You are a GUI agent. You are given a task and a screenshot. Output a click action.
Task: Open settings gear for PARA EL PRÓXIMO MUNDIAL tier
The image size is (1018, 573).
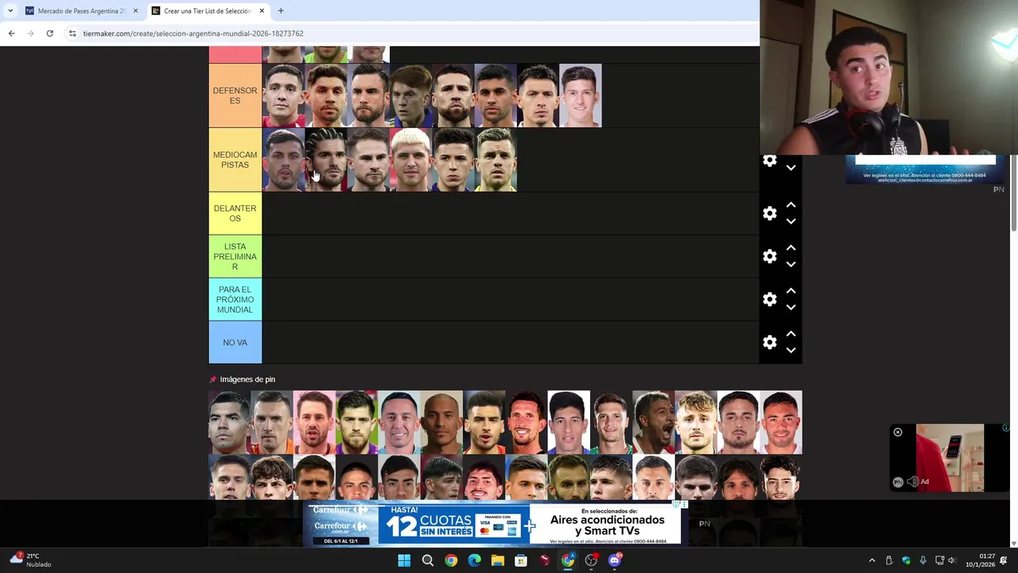tap(770, 299)
